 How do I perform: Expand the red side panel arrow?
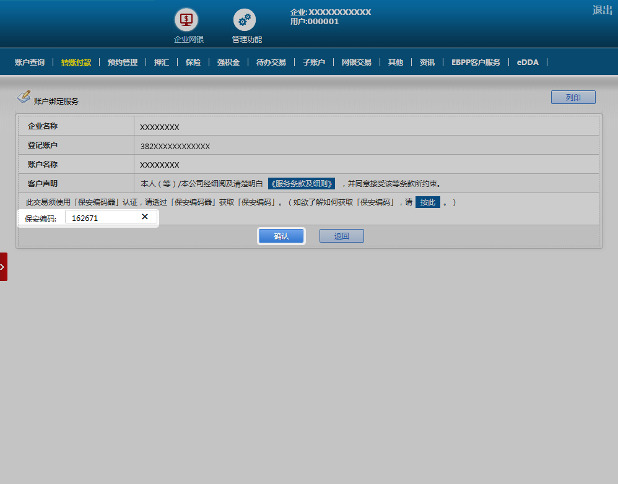[3, 267]
